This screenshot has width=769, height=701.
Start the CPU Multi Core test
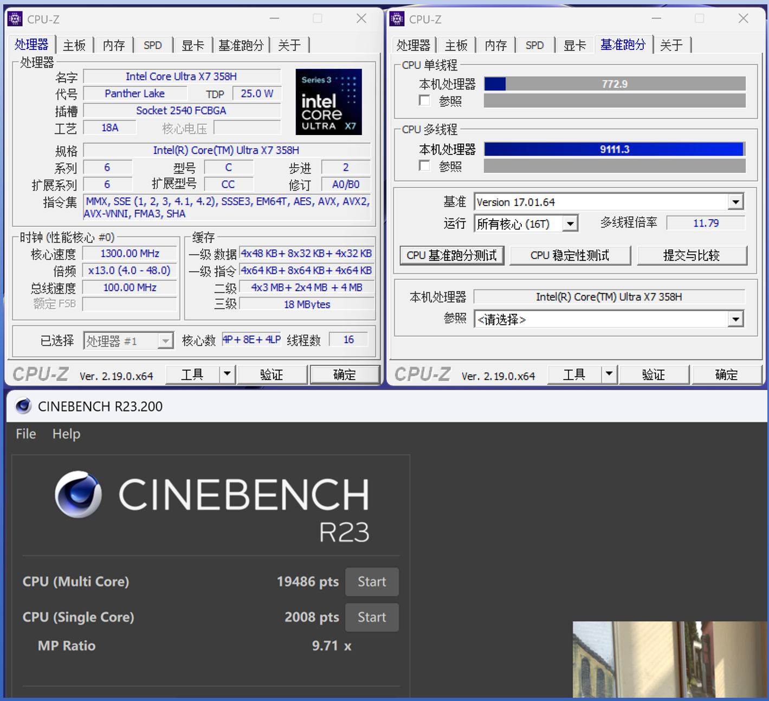coord(372,582)
